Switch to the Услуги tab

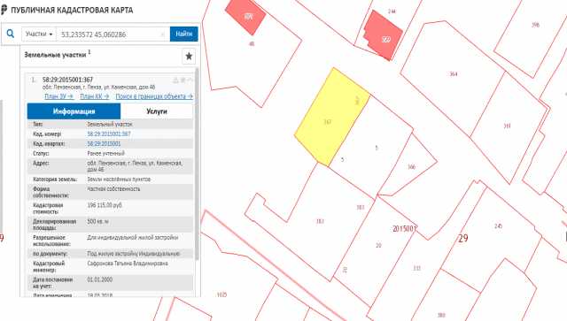coord(157,111)
